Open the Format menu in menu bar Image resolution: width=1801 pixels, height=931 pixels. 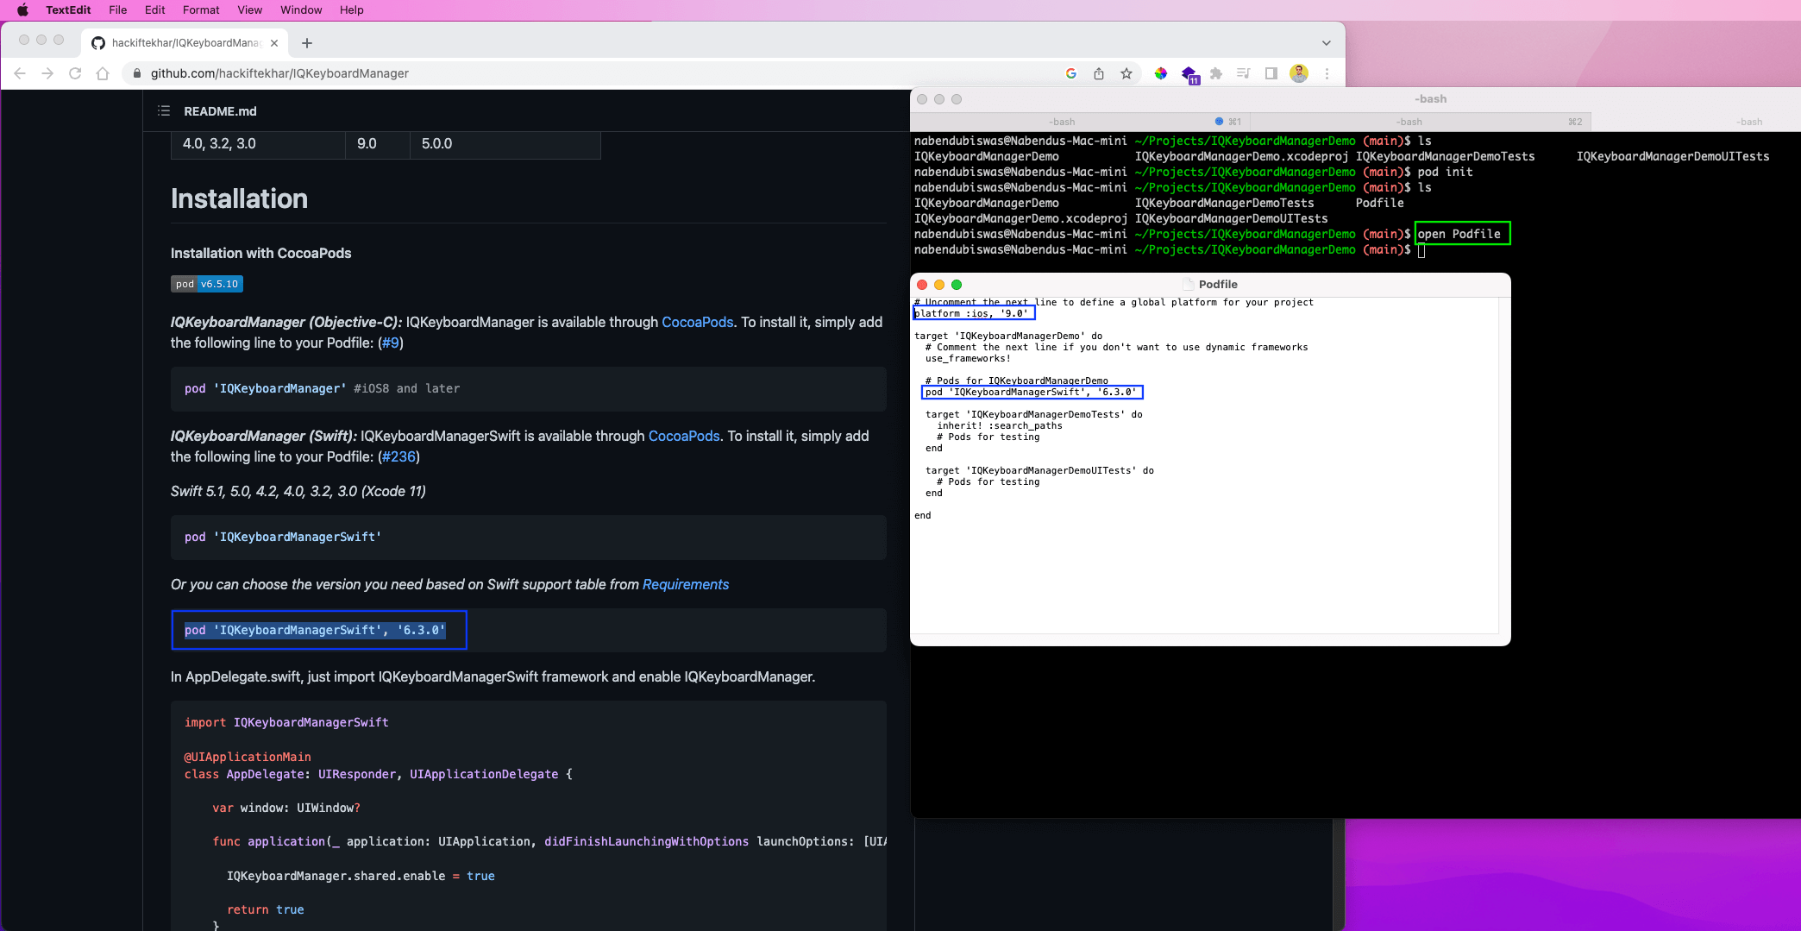click(x=201, y=9)
